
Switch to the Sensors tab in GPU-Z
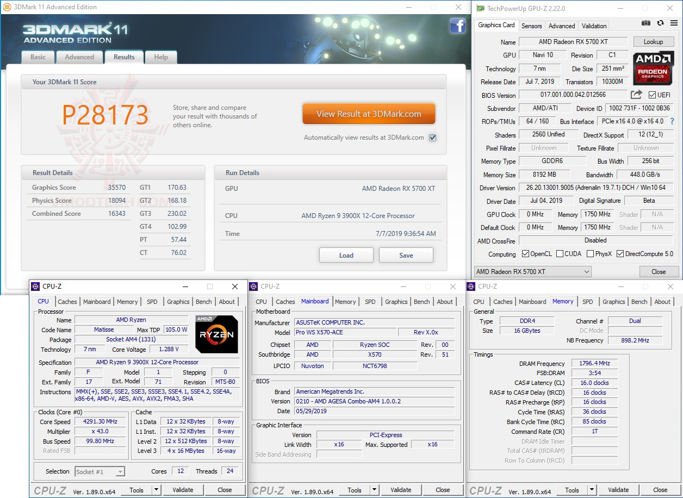tap(531, 26)
